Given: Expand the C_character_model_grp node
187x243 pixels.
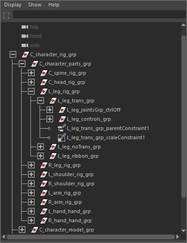Looking at the screenshot, I should (22, 230).
